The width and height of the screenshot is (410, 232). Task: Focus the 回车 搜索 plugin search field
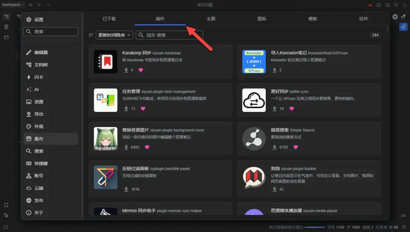pyautogui.click(x=169, y=35)
